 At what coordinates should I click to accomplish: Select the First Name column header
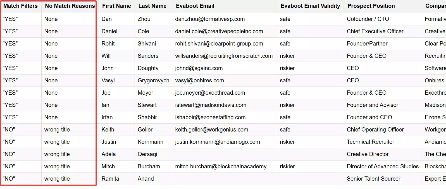pos(116,6)
